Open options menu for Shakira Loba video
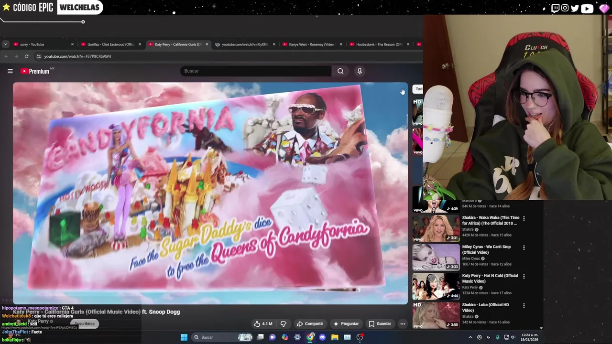The image size is (612, 344). 524,305
